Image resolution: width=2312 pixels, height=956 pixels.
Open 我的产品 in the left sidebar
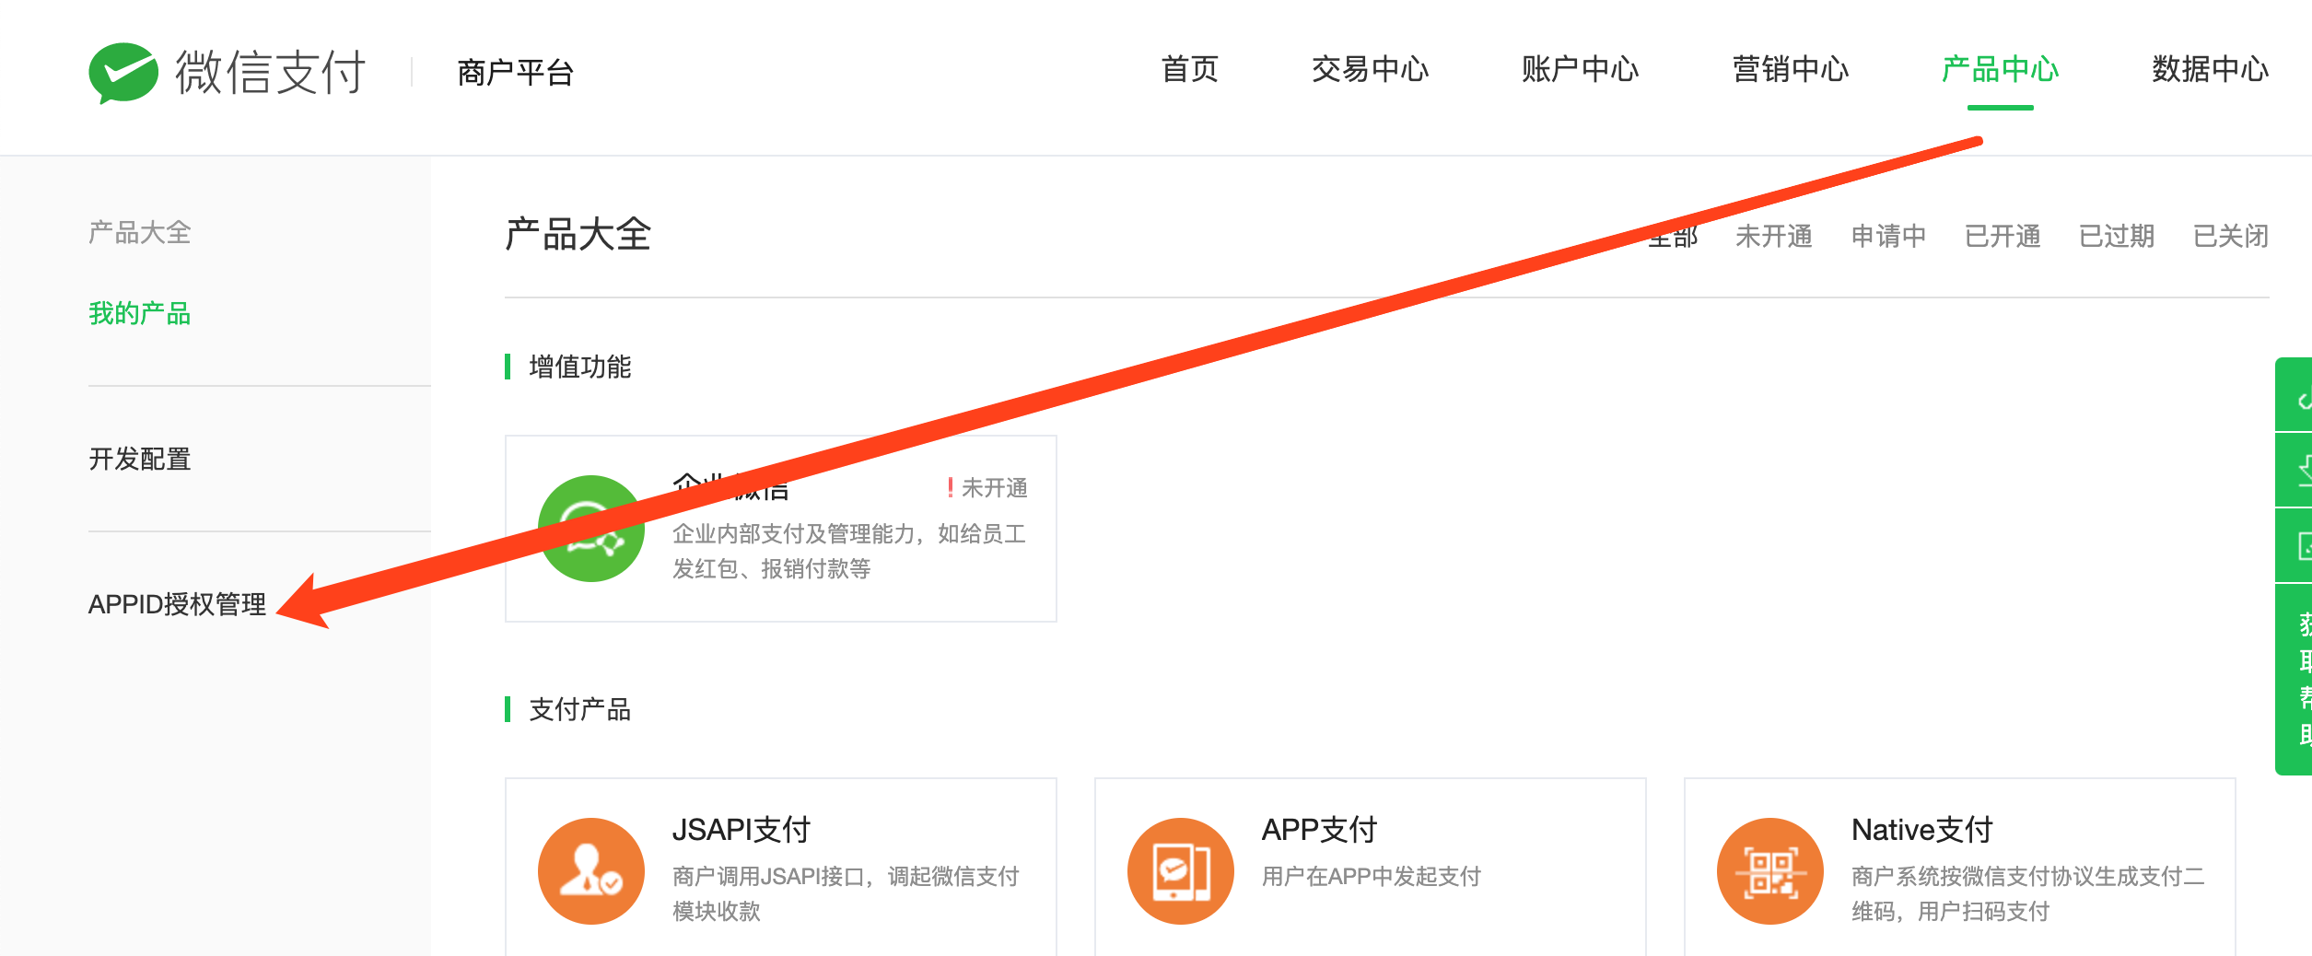[x=140, y=313]
